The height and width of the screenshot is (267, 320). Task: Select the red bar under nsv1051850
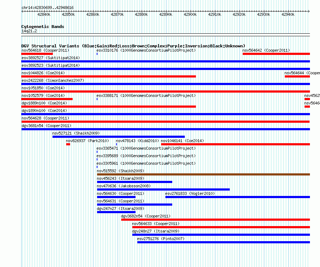(165, 92)
